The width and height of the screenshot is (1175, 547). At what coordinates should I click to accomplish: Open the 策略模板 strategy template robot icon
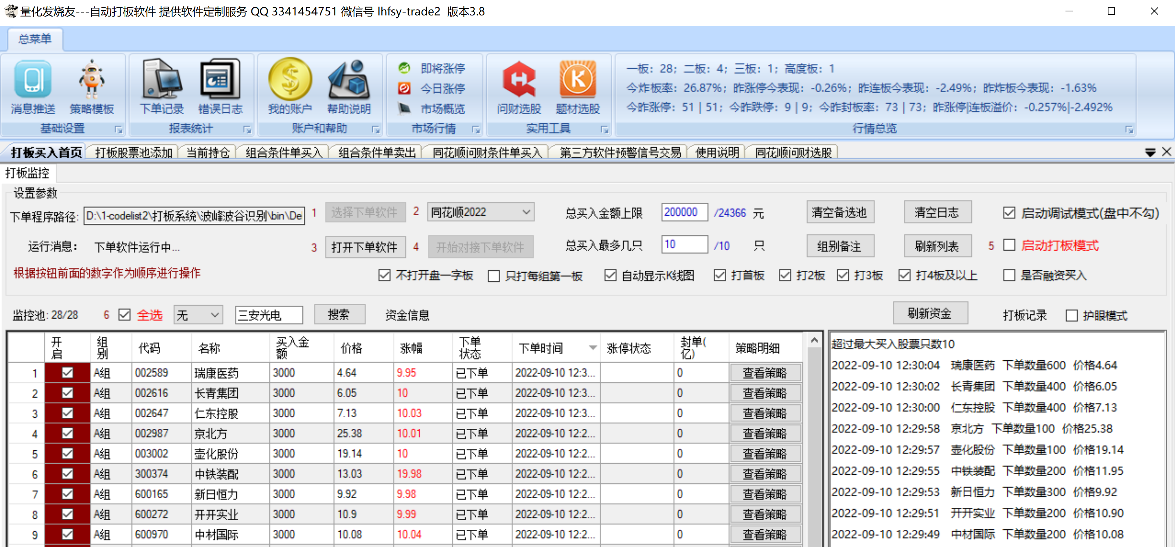pos(91,88)
